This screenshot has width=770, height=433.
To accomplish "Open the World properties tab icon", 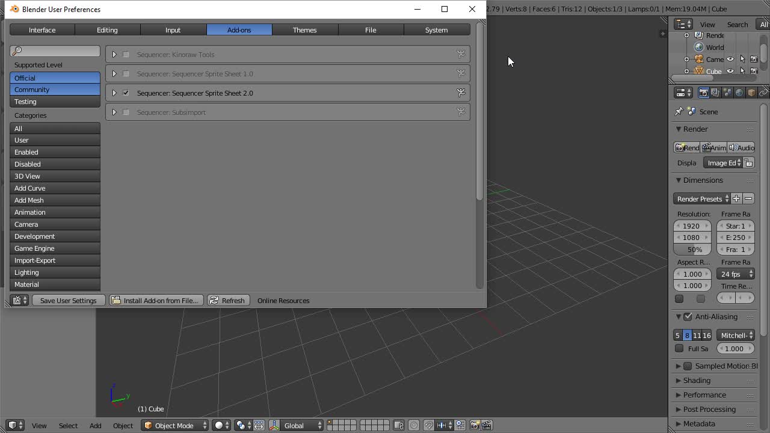I will [739, 92].
